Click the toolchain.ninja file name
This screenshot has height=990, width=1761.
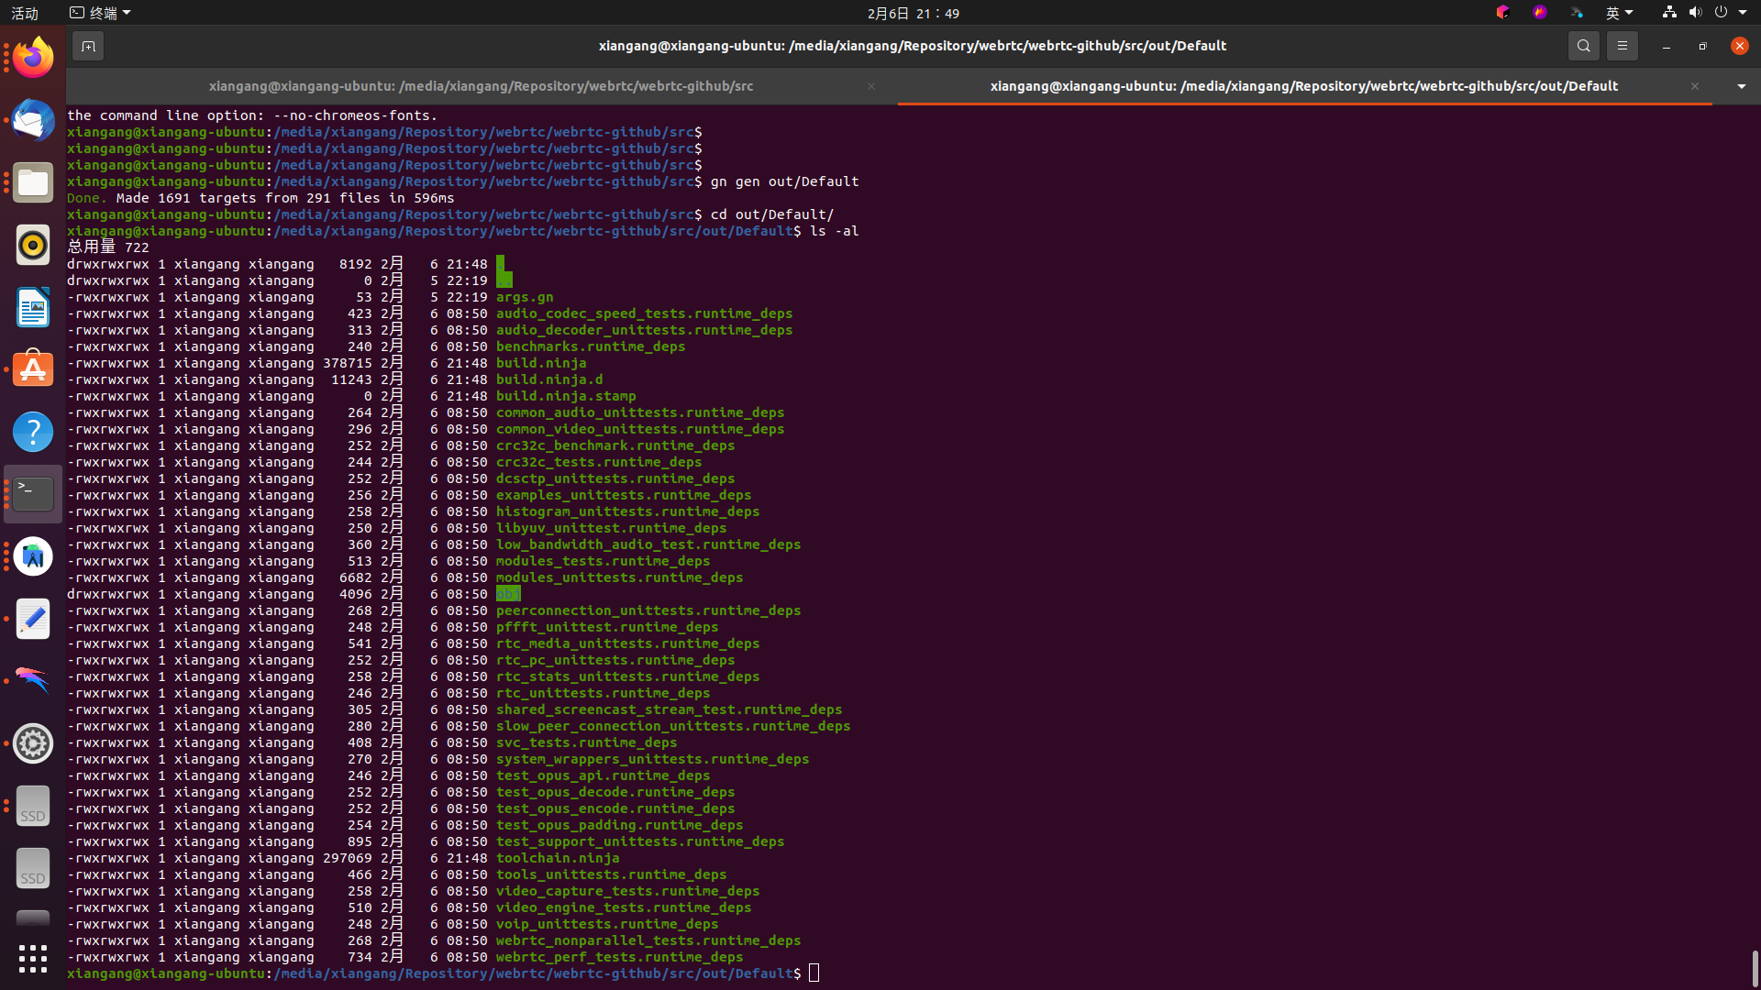[x=558, y=858]
